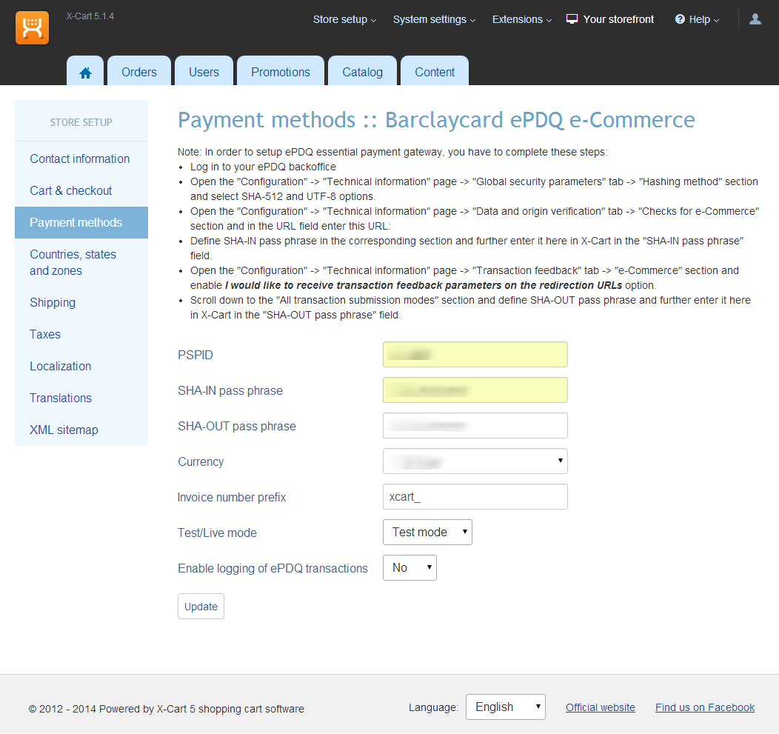Open the Home tab with house icon

pyautogui.click(x=86, y=72)
